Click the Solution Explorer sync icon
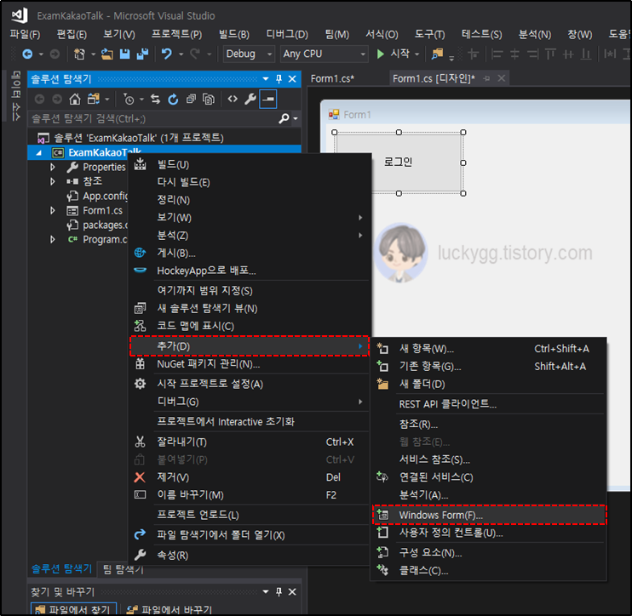632x616 pixels. [x=155, y=99]
